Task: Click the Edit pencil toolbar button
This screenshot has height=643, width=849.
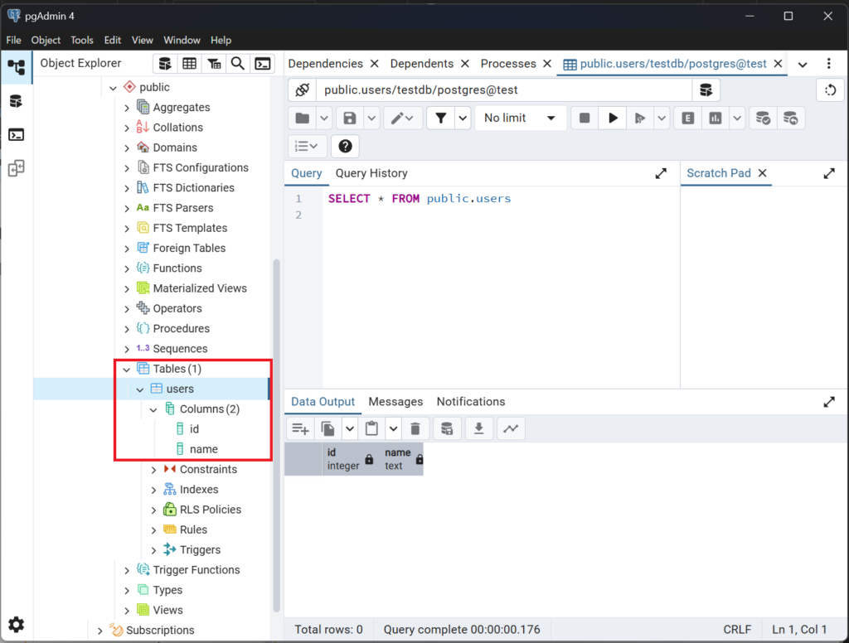Action: coord(402,118)
